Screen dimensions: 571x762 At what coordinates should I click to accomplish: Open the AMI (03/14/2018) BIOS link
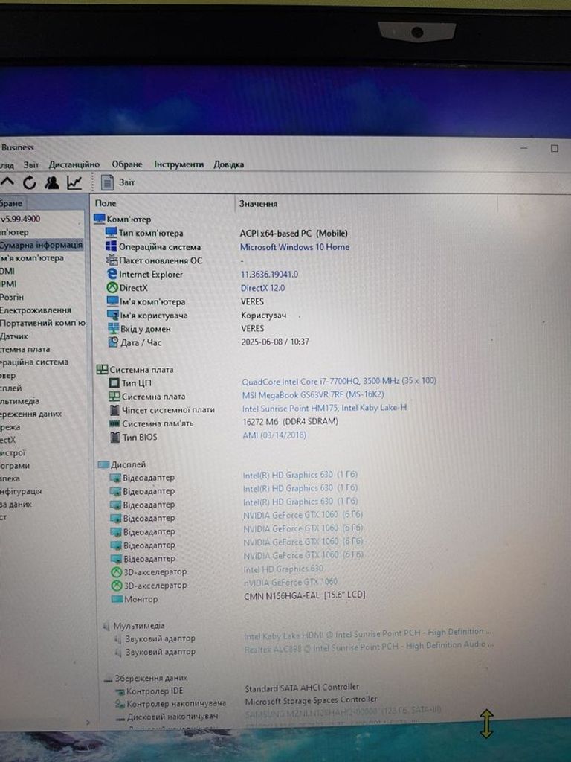(274, 435)
